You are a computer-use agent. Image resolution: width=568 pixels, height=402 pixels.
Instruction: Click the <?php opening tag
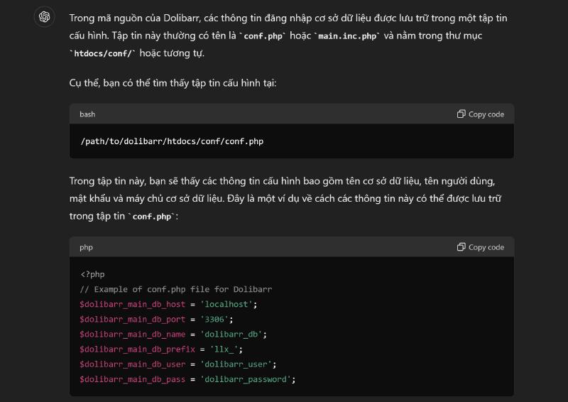[92, 274]
